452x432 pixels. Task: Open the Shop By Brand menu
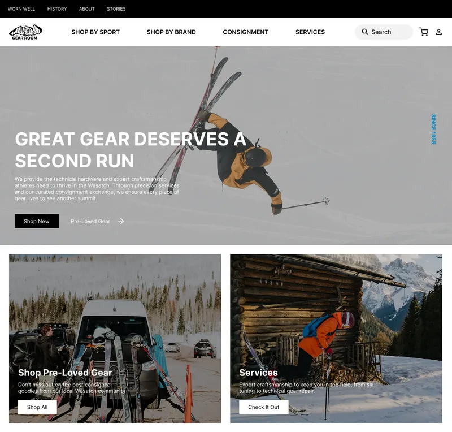click(171, 32)
